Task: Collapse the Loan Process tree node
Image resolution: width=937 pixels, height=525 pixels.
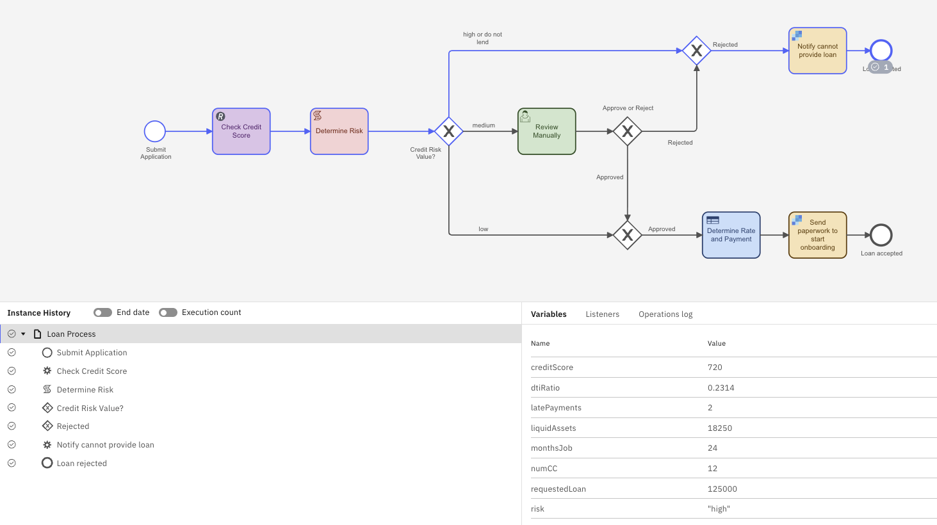Action: click(x=23, y=334)
